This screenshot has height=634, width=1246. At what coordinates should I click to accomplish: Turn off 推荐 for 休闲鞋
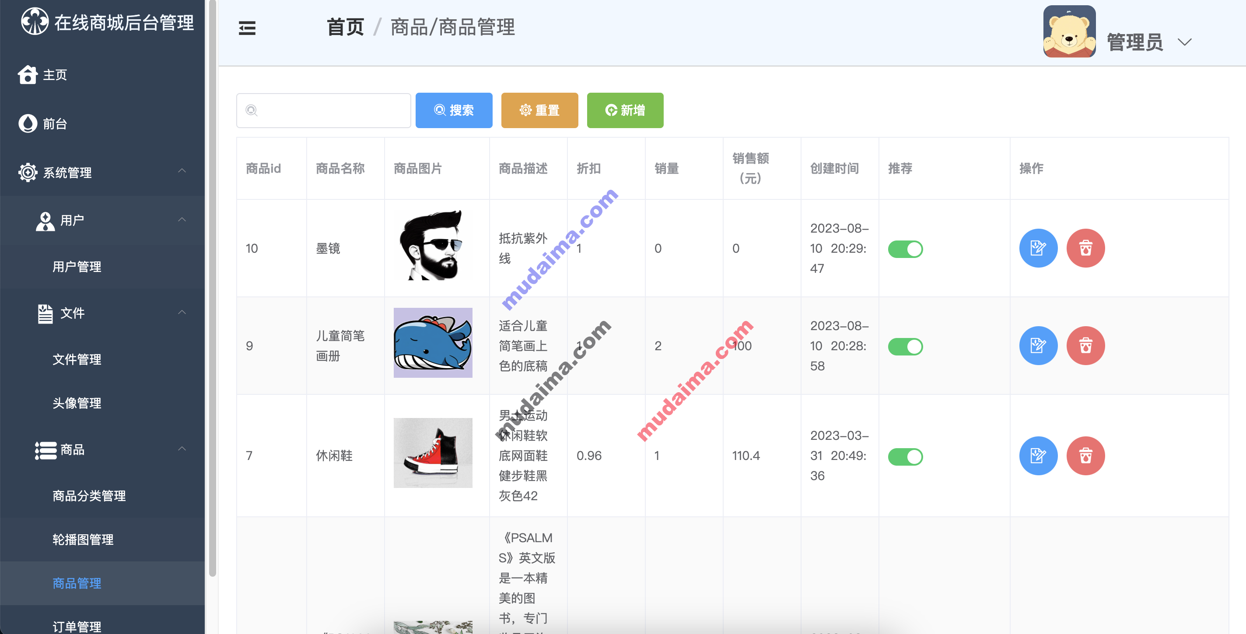click(906, 456)
